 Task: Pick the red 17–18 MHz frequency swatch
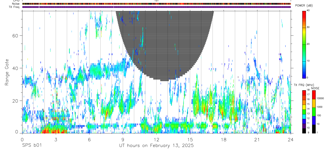point(304,93)
